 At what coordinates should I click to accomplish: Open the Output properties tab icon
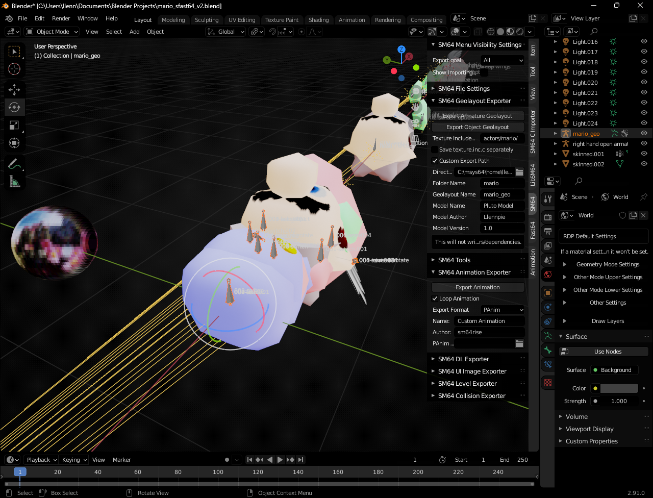tap(548, 232)
